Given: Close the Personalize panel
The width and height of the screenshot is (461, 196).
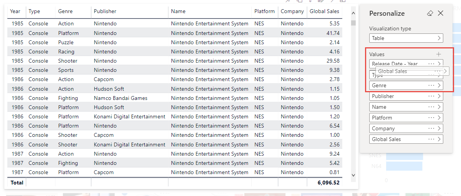Looking at the screenshot, I should point(441,13).
